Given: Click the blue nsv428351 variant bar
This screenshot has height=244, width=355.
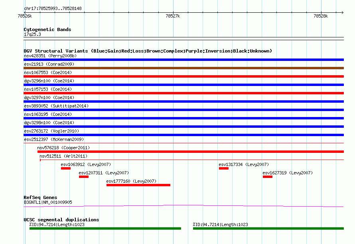Looking at the screenshot, I should (183, 60).
